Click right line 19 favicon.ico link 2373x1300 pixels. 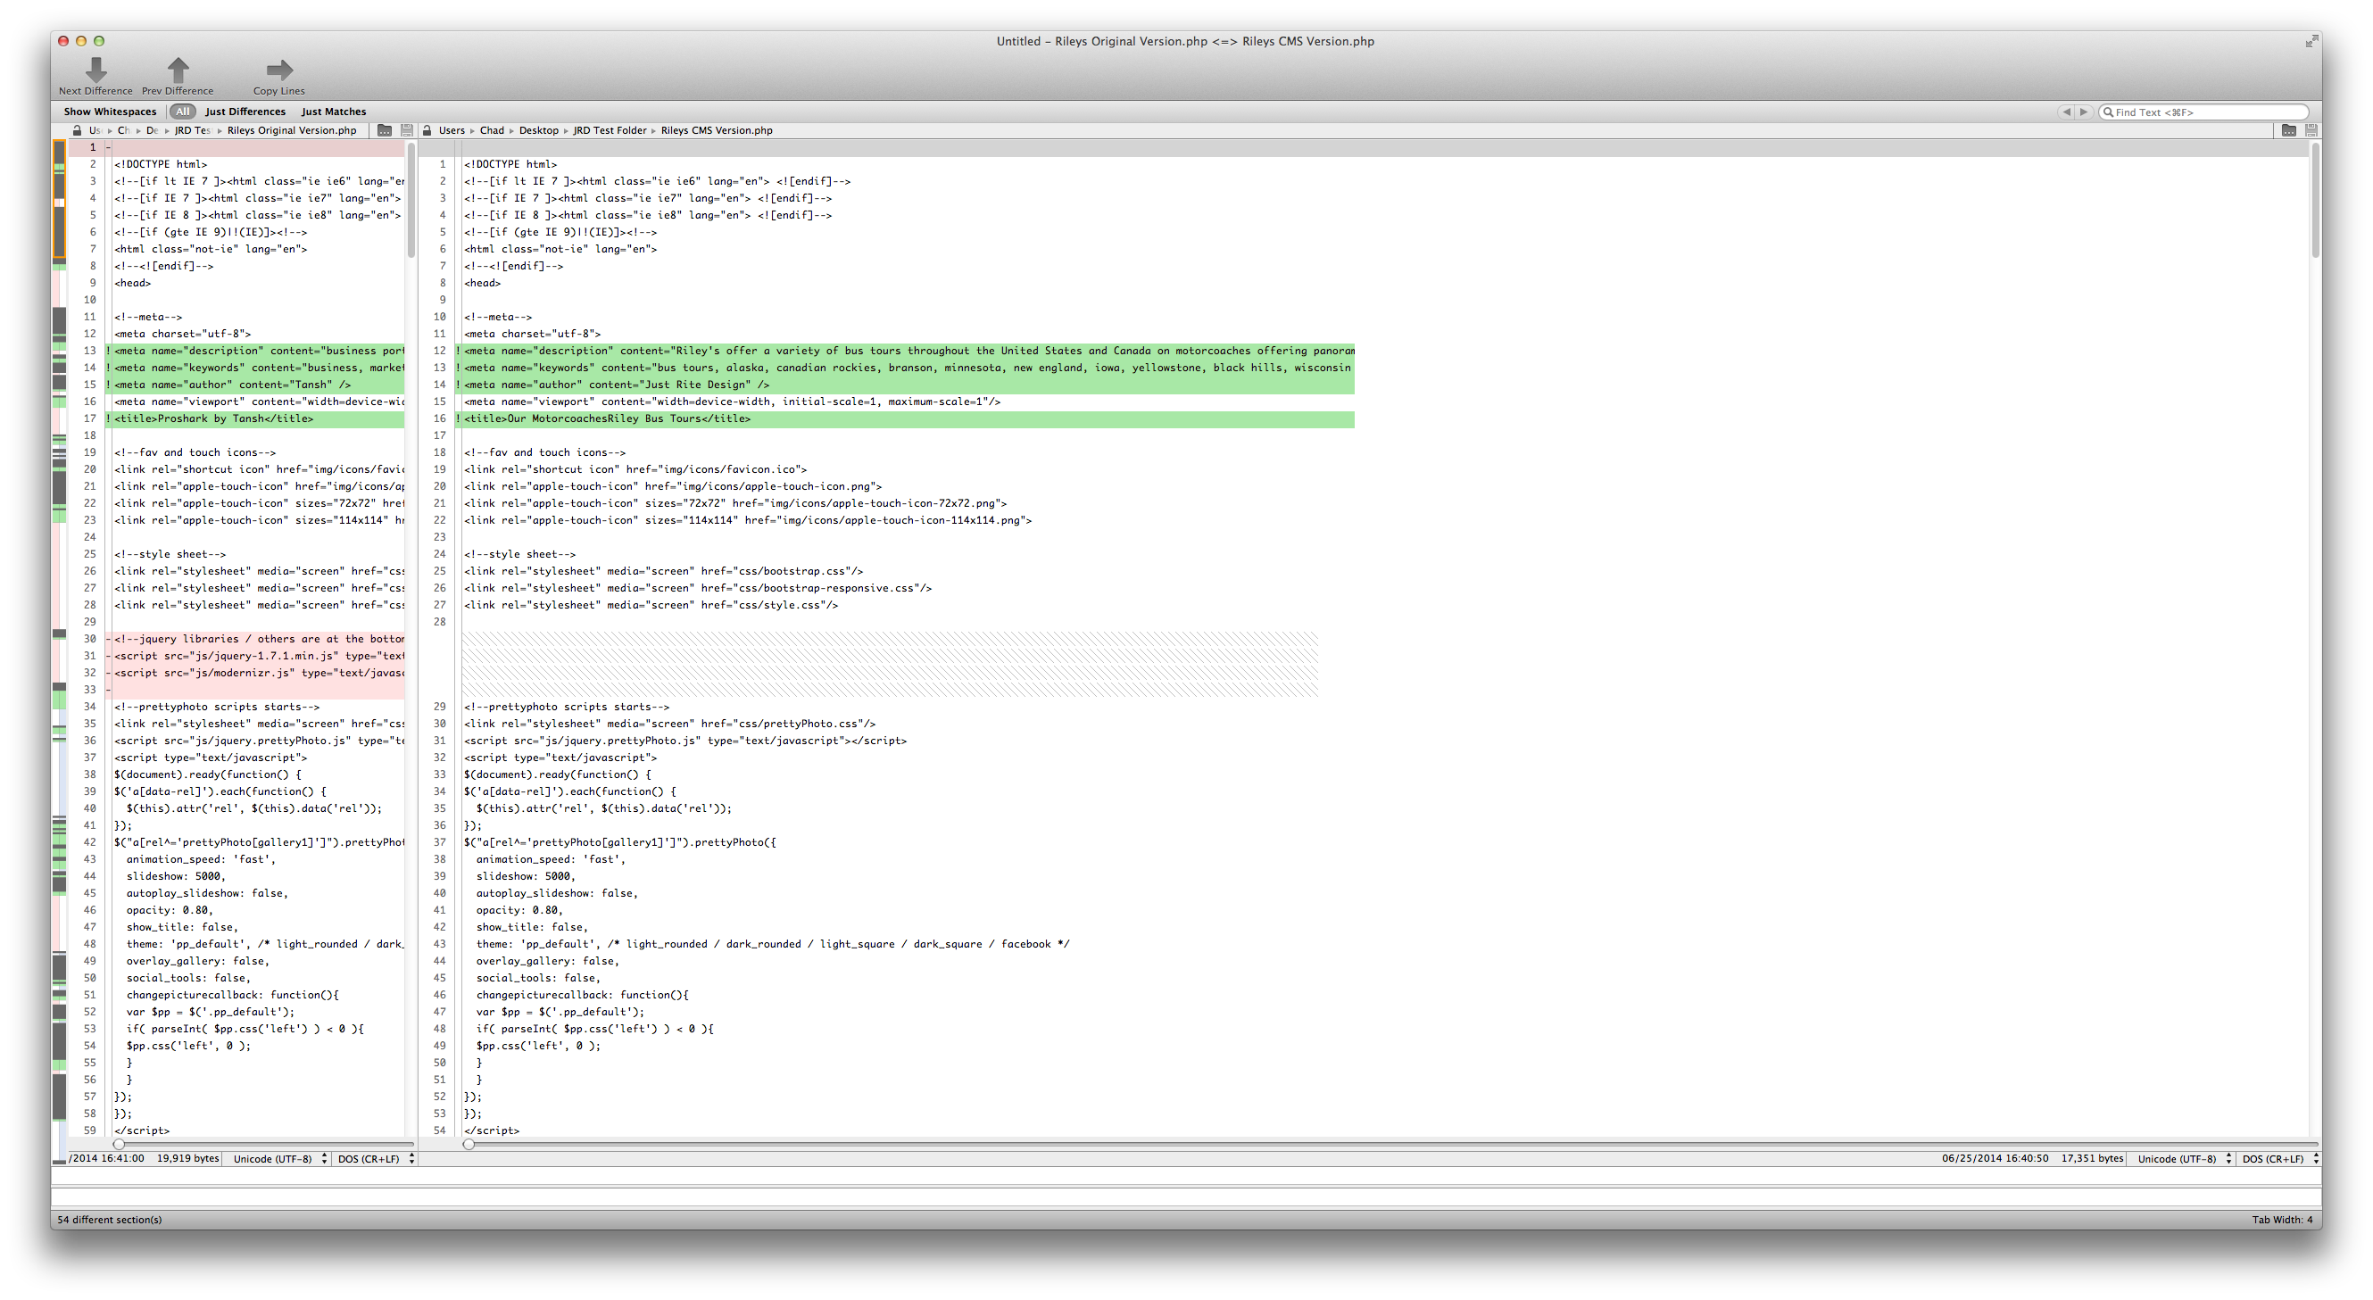coord(635,469)
